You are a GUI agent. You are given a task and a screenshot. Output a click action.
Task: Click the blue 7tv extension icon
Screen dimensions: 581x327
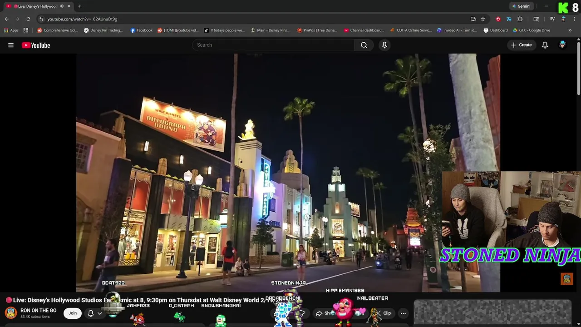pos(509,19)
